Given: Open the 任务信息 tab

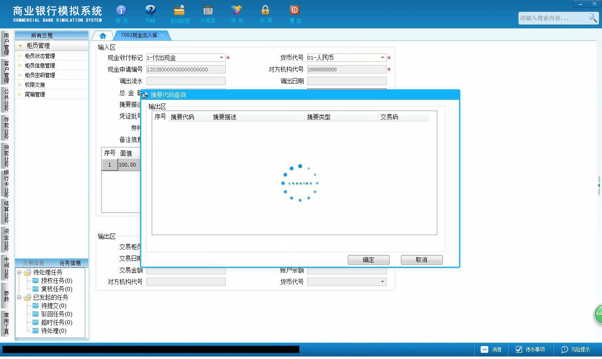Looking at the screenshot, I should click(x=70, y=263).
